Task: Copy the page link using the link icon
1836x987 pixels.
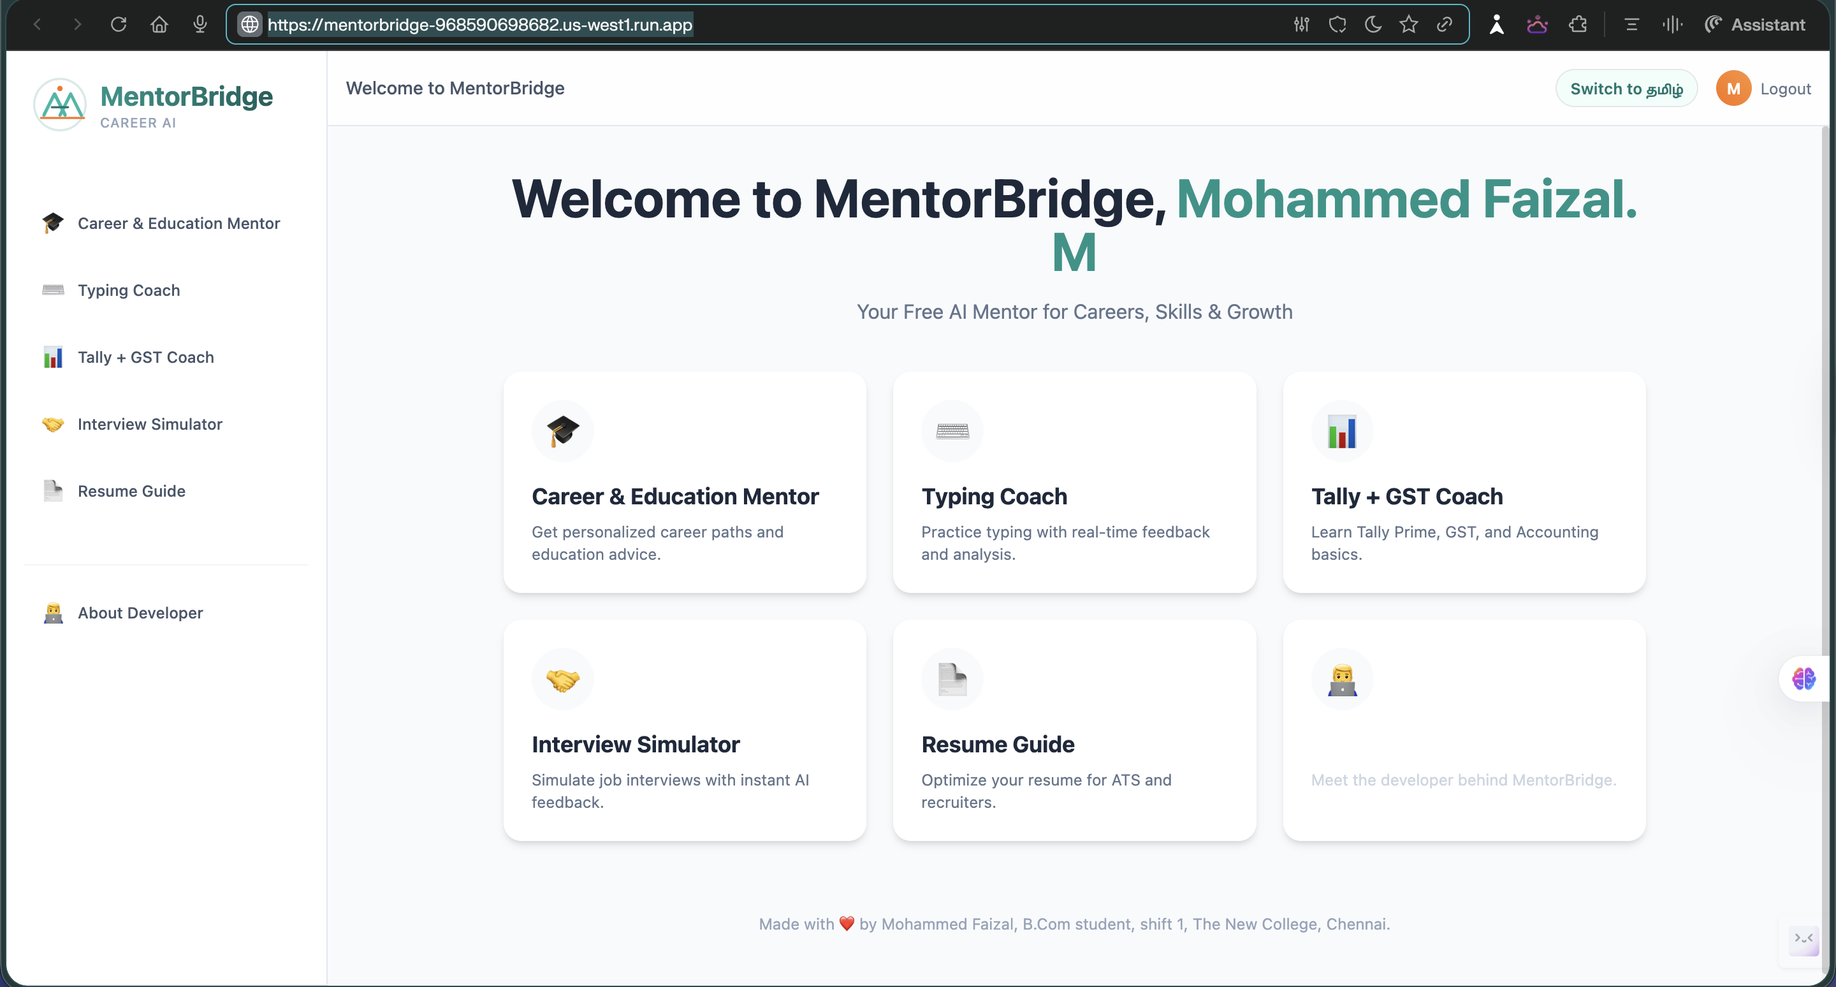Action: click(1445, 24)
